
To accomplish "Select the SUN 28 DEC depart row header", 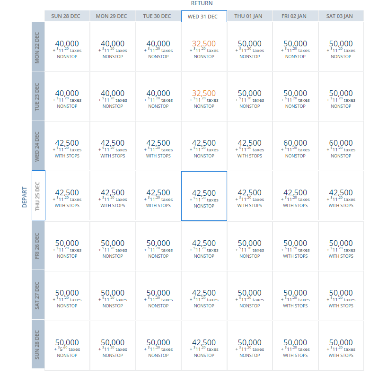I will pyautogui.click(x=38, y=344).
